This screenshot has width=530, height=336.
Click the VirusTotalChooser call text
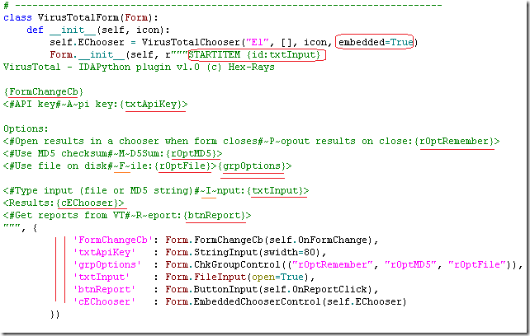(x=279, y=42)
